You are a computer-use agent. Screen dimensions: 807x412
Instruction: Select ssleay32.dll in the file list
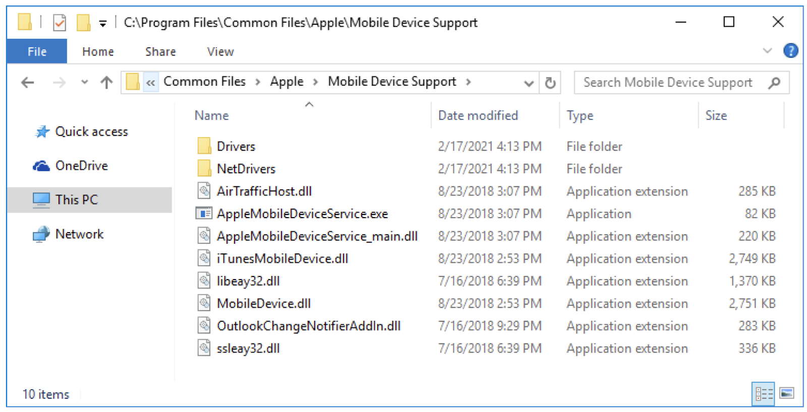point(249,348)
